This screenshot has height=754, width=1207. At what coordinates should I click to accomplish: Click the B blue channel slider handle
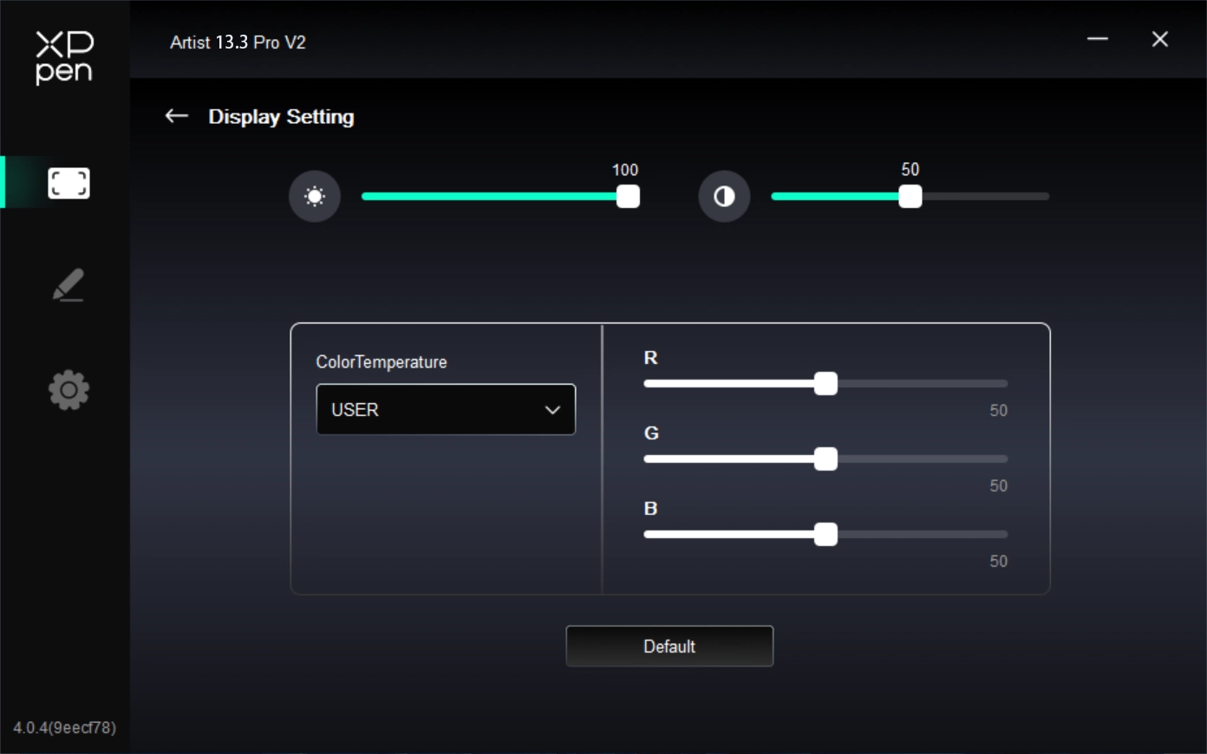pyautogui.click(x=825, y=535)
